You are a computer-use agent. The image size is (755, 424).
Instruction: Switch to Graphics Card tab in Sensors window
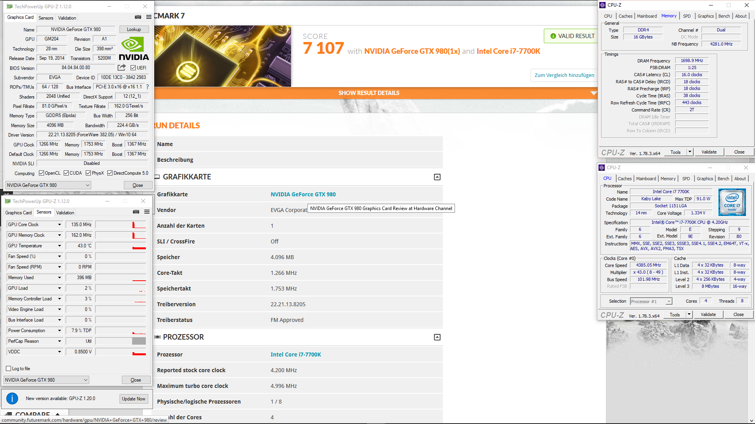click(18, 213)
